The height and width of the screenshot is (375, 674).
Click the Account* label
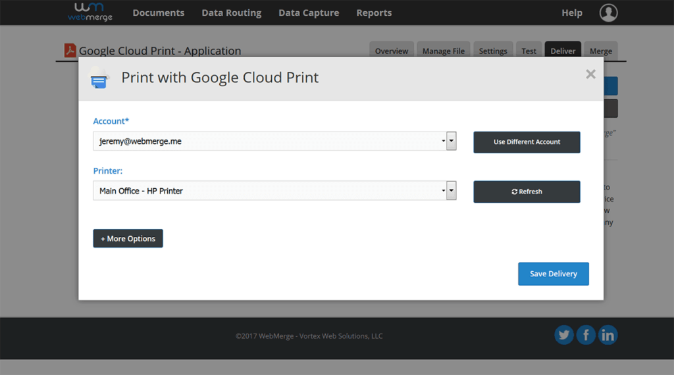(111, 121)
